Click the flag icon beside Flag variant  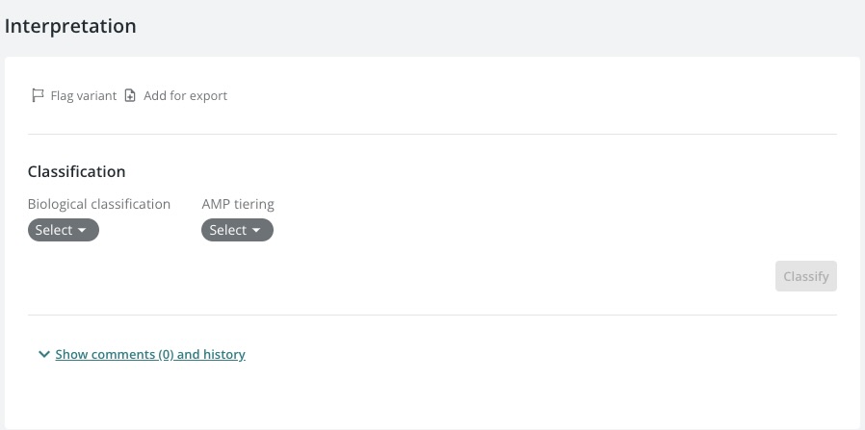coord(38,96)
